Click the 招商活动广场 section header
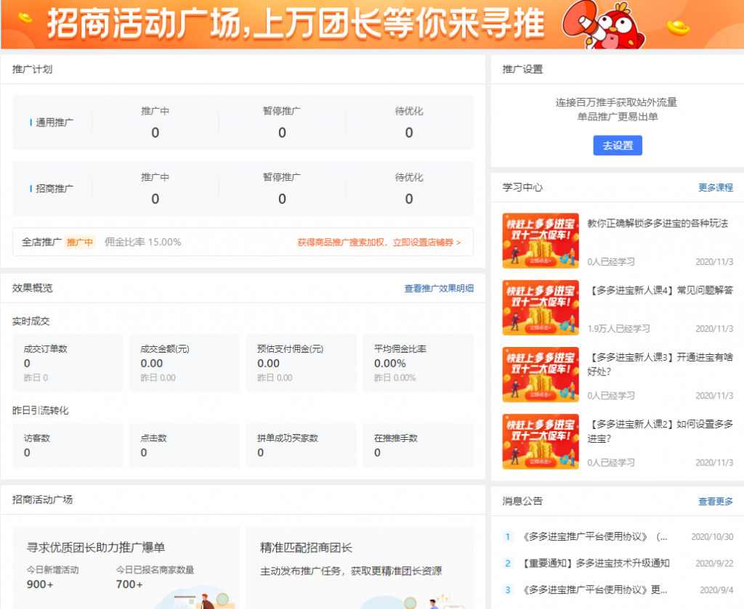 point(42,500)
